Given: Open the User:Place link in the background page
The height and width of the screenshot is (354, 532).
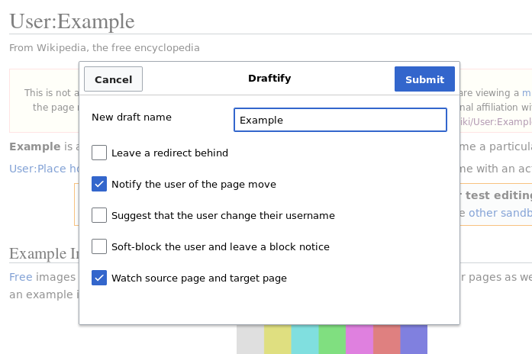Looking at the screenshot, I should coord(44,169).
